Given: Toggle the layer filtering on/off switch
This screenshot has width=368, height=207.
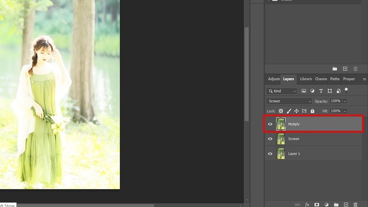Looking at the screenshot, I should pyautogui.click(x=346, y=91).
